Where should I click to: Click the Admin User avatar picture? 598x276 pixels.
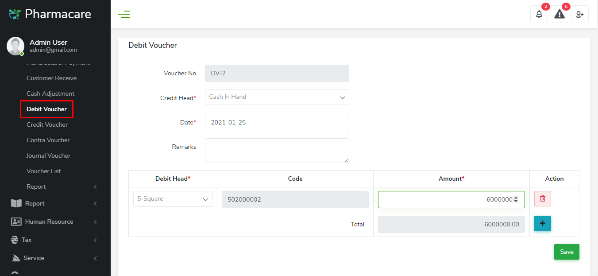[x=15, y=46]
